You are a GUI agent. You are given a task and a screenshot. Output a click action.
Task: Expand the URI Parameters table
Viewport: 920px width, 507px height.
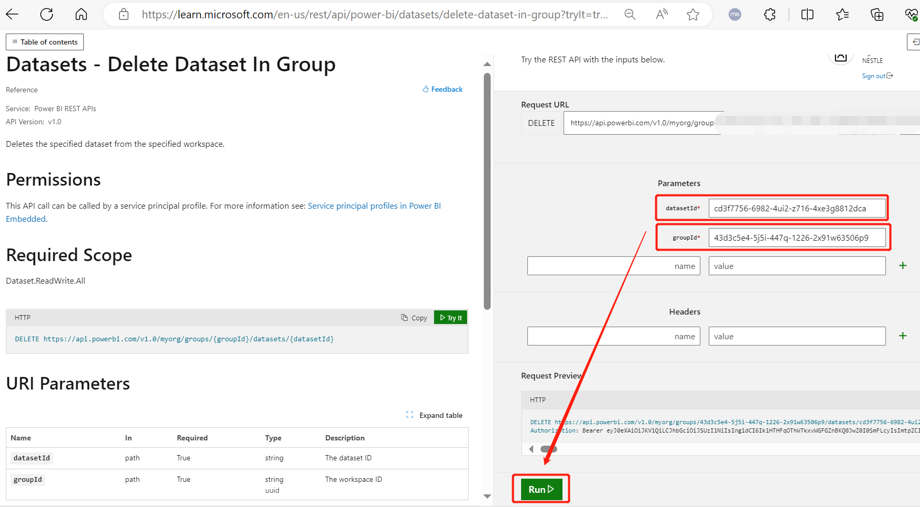click(435, 415)
